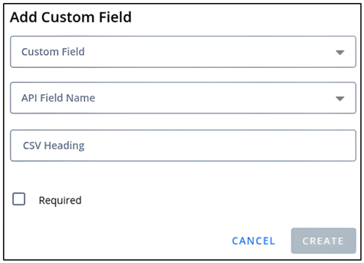Open the API Field Name dropdown

tap(183, 98)
